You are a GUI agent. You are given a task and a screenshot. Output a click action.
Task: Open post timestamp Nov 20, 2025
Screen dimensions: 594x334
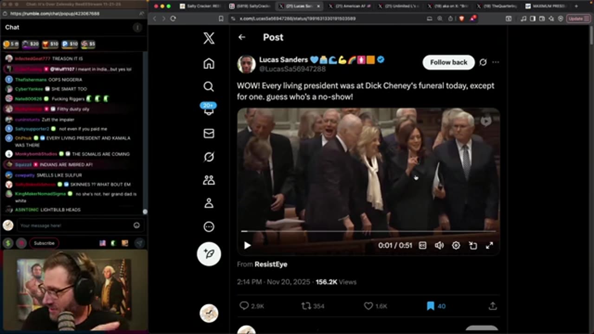(274, 282)
